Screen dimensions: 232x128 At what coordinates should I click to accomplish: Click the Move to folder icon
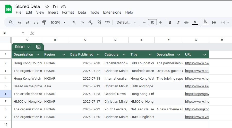(x=55, y=7)
